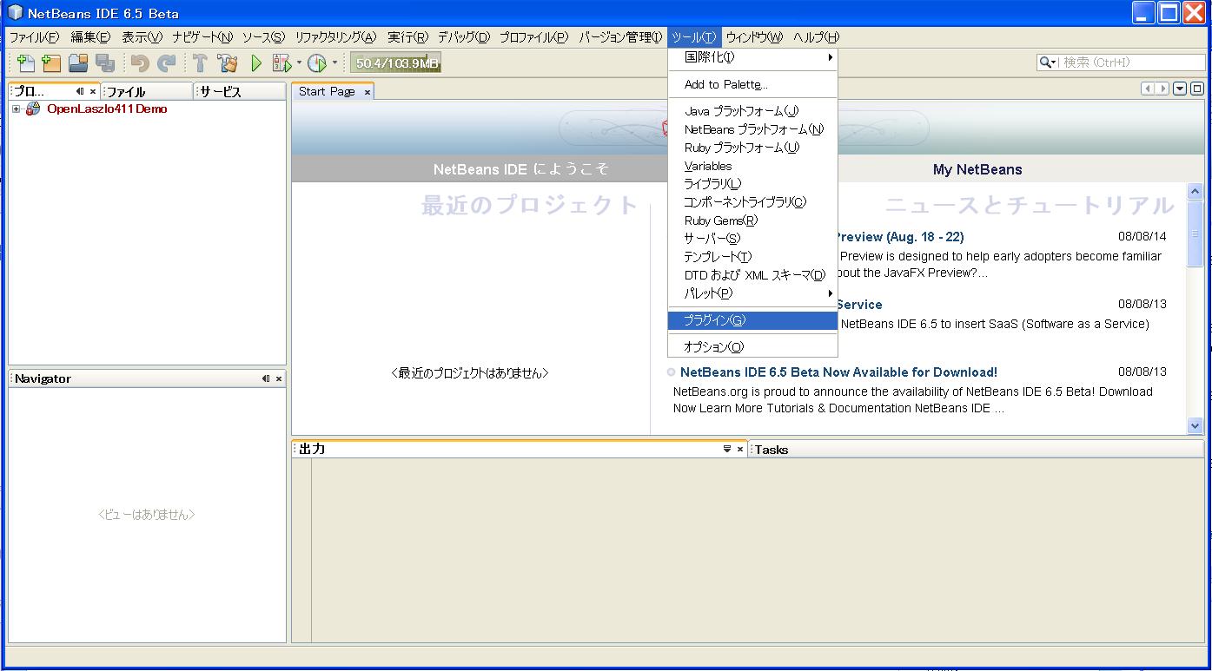Open the リファクタリング(A) menu
The image size is (1212, 671).
click(x=335, y=37)
